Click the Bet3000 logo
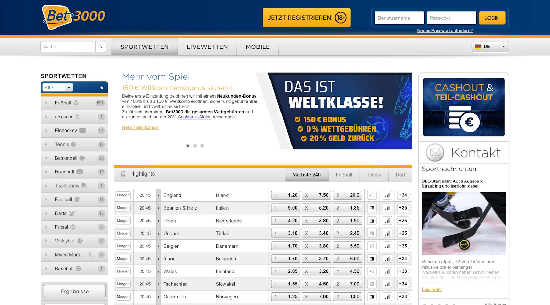 click(x=74, y=17)
